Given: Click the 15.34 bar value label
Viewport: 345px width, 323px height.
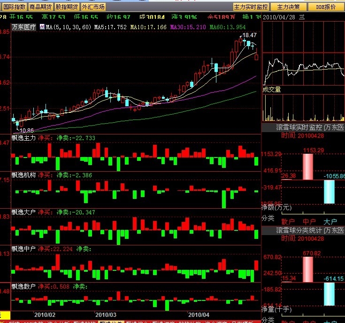Looking at the screenshot, I should pos(289,278).
